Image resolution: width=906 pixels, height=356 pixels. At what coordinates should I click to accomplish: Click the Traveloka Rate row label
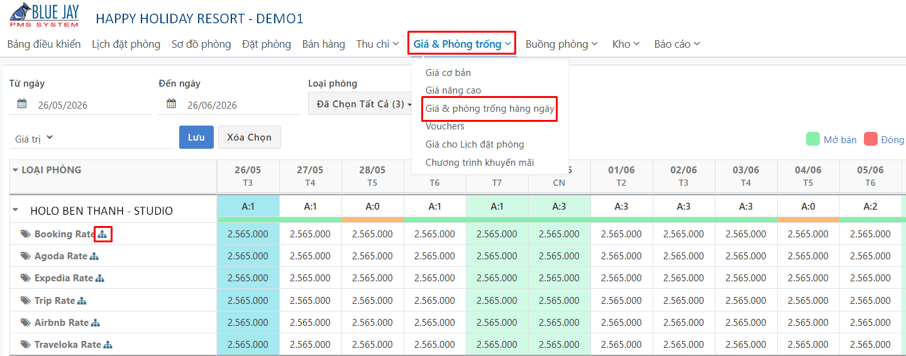pos(68,345)
